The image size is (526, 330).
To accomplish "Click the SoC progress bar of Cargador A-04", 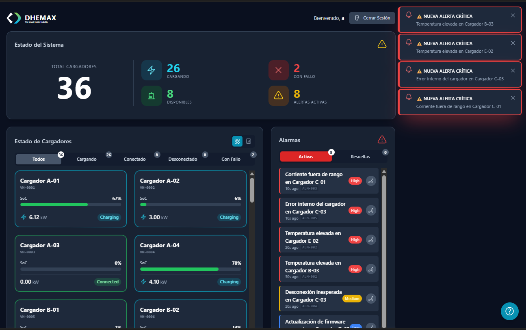I will click(x=190, y=269).
